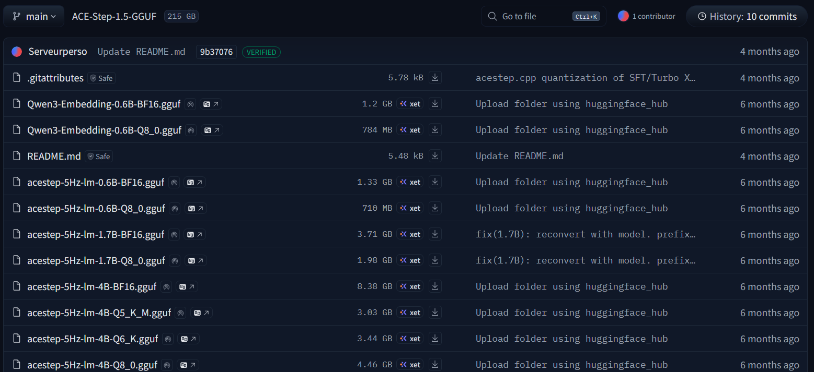Open the Update README.md latest commit message

142,52
